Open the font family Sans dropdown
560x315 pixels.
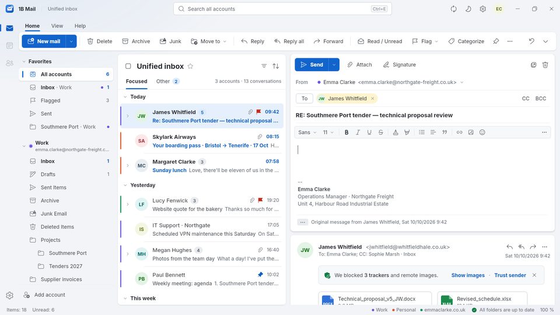point(307,132)
